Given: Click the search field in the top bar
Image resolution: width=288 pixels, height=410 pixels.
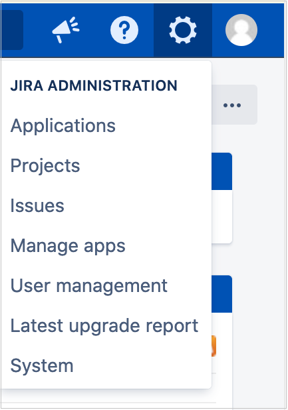Looking at the screenshot, I should pyautogui.click(x=12, y=30).
